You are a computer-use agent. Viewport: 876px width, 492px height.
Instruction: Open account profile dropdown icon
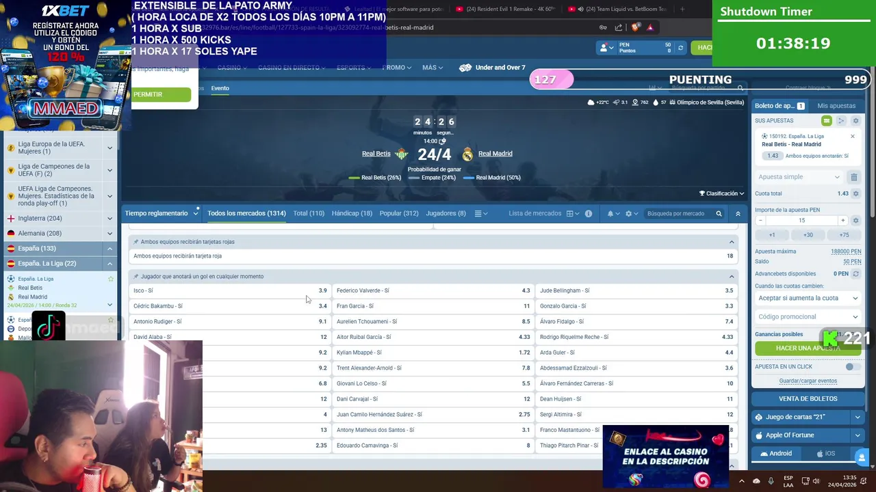606,48
